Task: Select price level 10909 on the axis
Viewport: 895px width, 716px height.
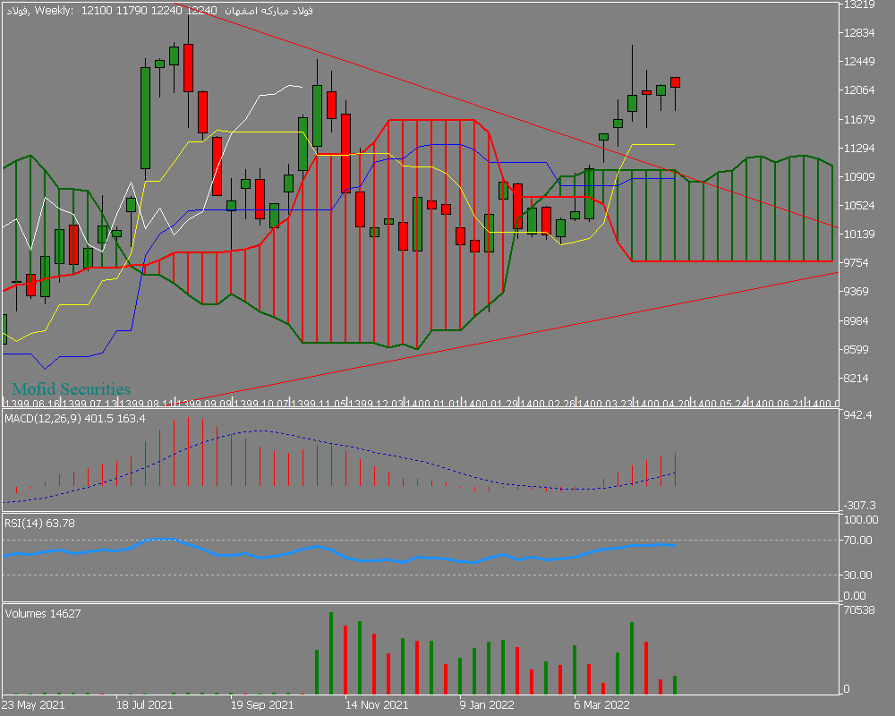Action: [x=859, y=176]
